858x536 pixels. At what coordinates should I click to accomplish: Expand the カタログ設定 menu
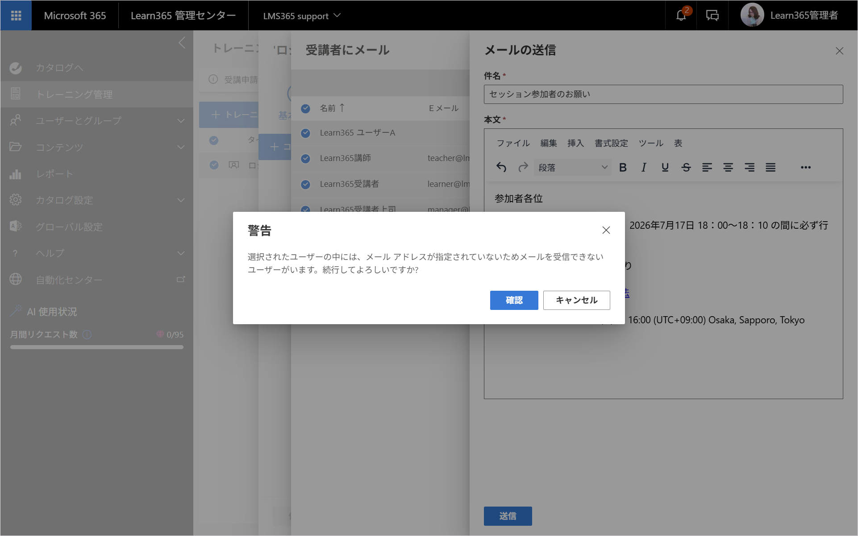(x=181, y=200)
